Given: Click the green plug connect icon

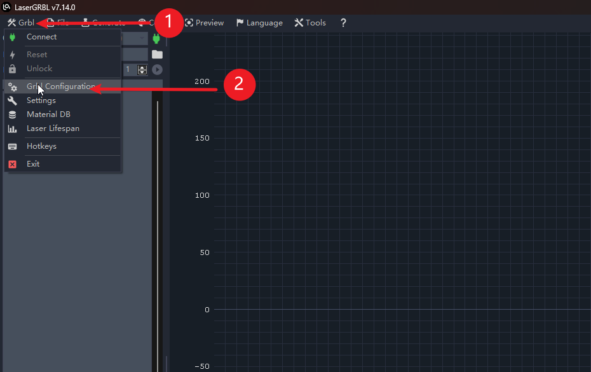Looking at the screenshot, I should click(x=156, y=39).
